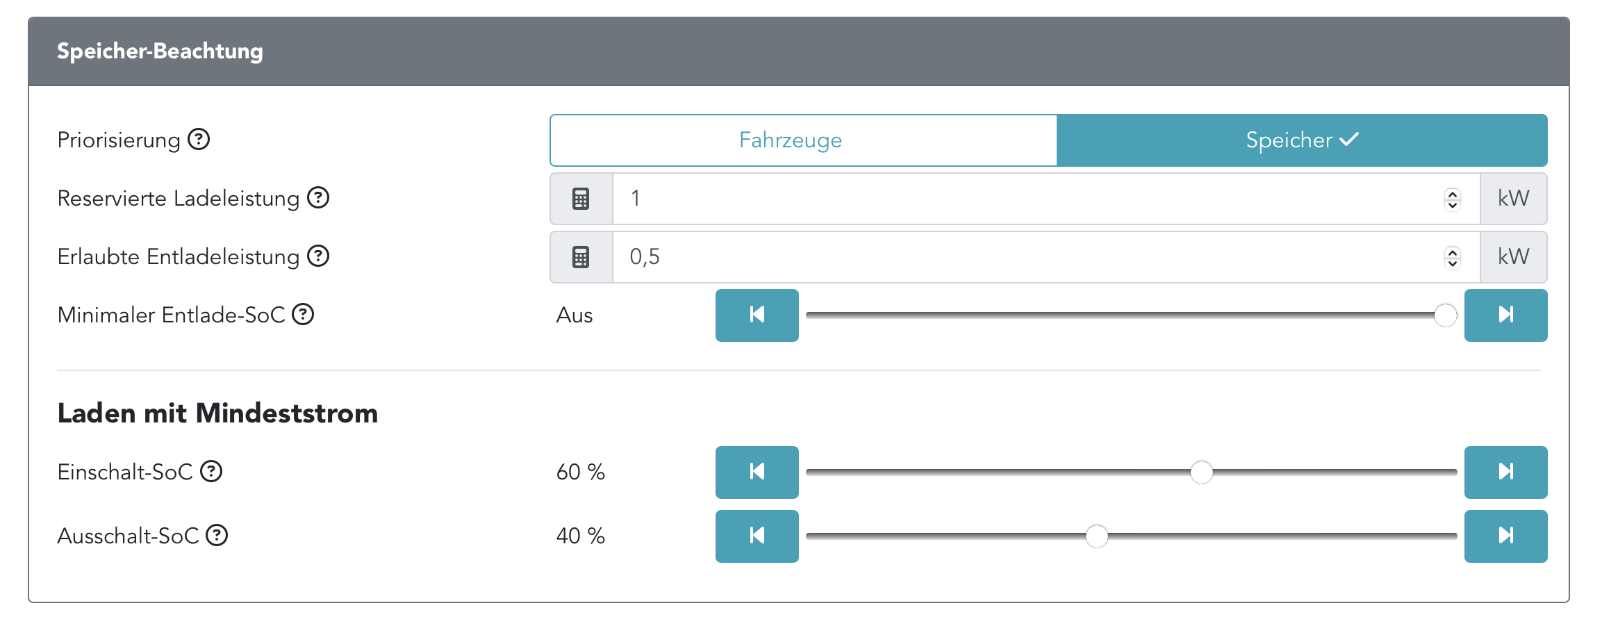
Task: Increase Einschalt-SoC using right skip button
Action: (1505, 472)
